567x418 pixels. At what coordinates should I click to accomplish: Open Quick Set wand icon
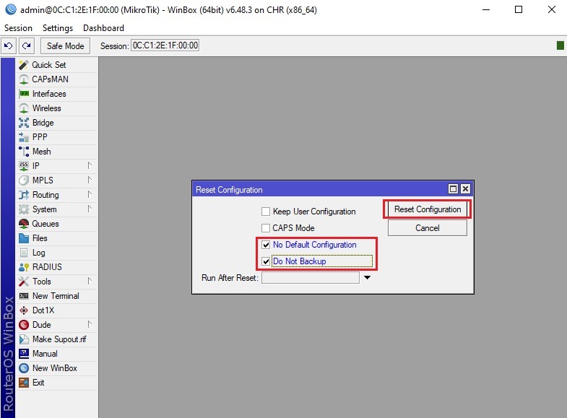point(24,65)
